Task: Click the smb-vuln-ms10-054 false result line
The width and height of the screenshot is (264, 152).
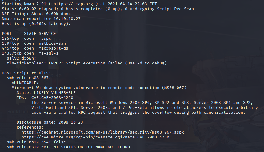Action: [34, 142]
